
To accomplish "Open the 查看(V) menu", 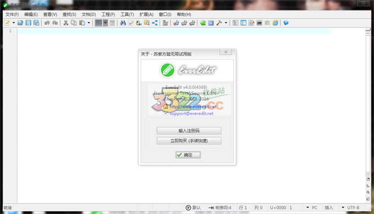I will [50, 14].
